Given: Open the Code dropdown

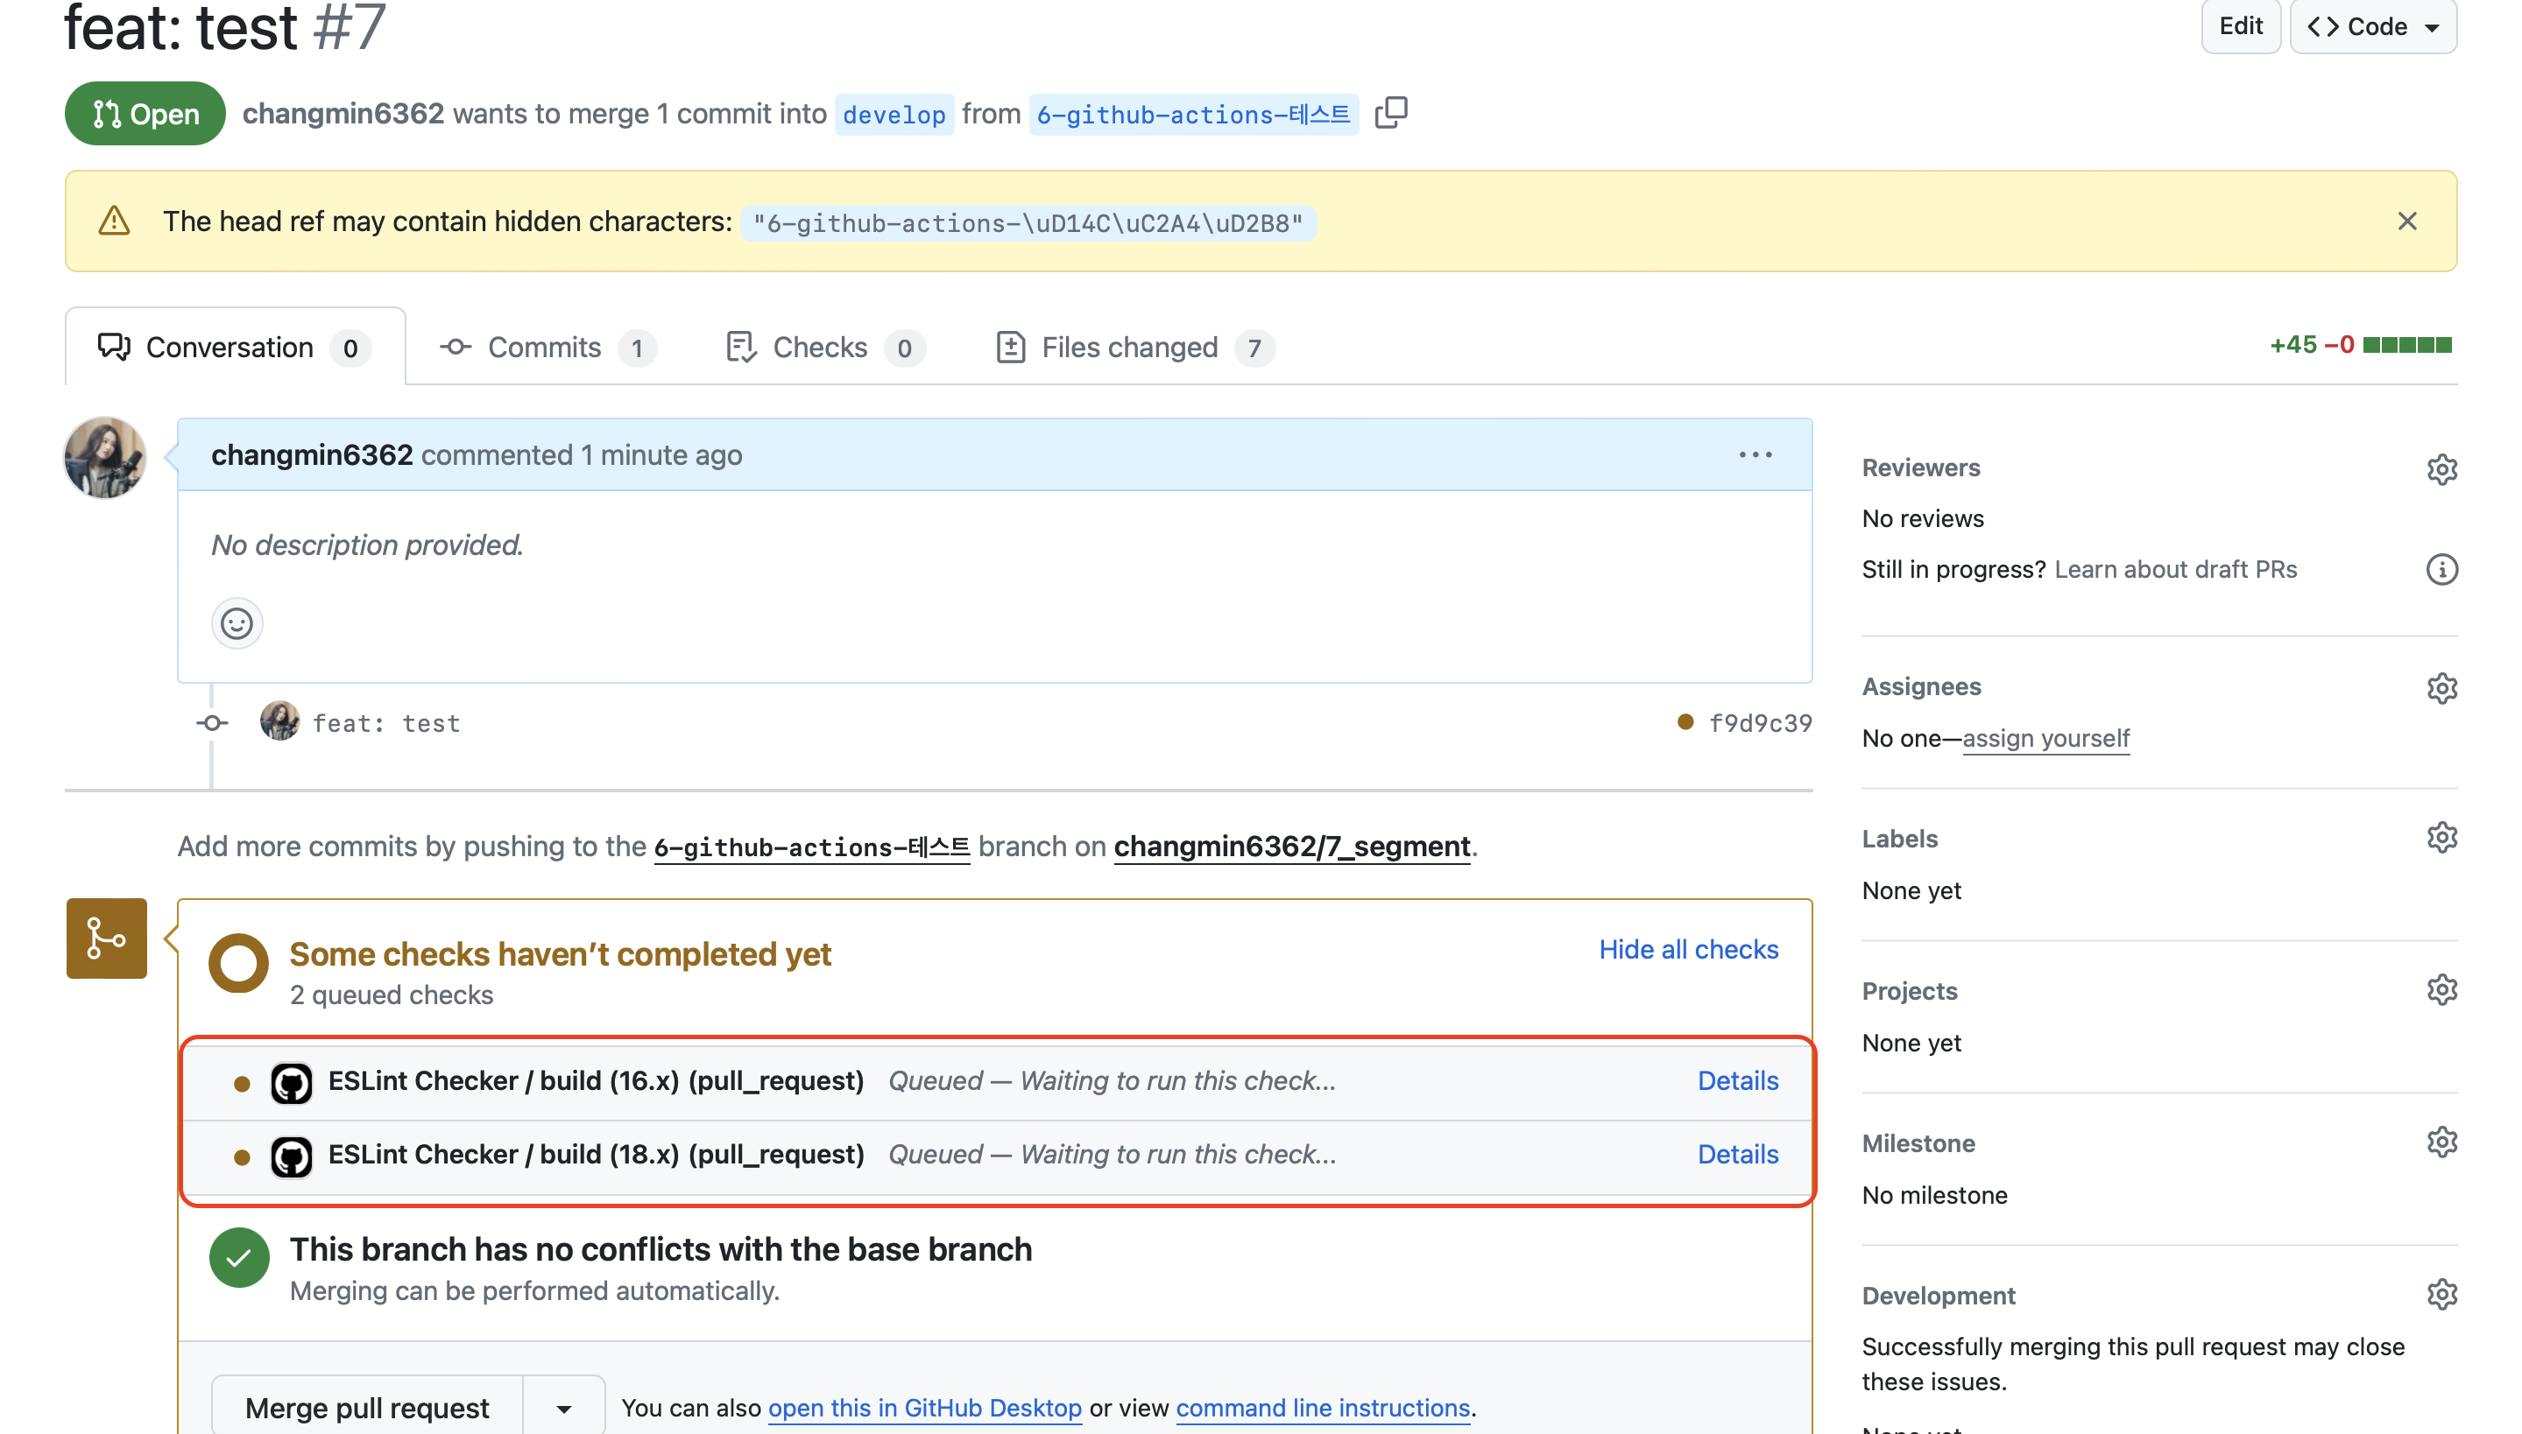Looking at the screenshot, I should (2371, 26).
